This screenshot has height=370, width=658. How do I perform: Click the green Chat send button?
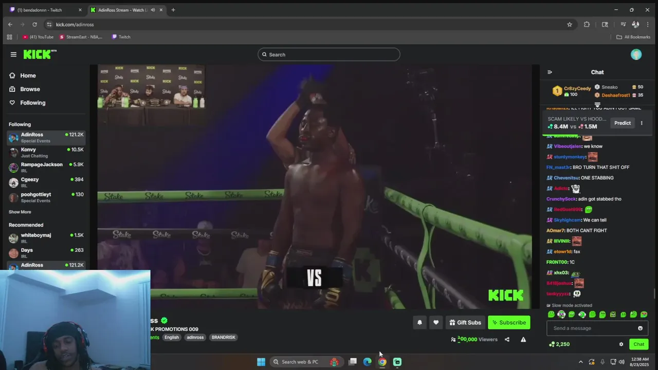coord(638,344)
